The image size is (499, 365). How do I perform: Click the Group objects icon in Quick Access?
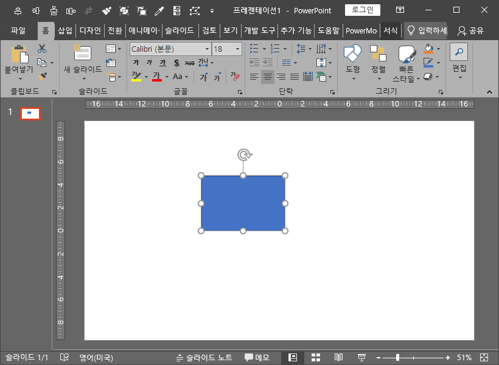pyautogui.click(x=124, y=11)
